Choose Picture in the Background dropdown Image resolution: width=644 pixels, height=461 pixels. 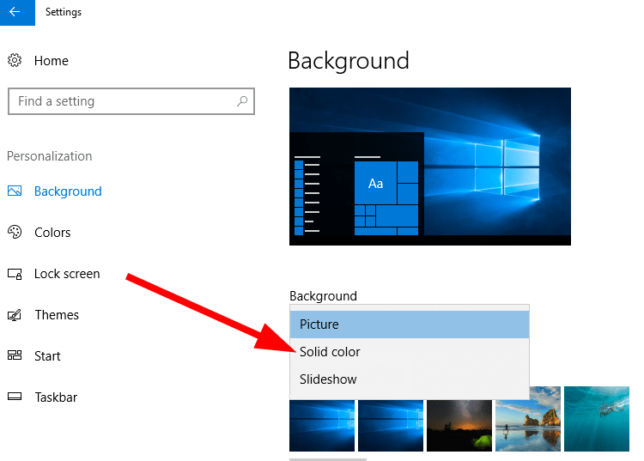[x=410, y=325]
